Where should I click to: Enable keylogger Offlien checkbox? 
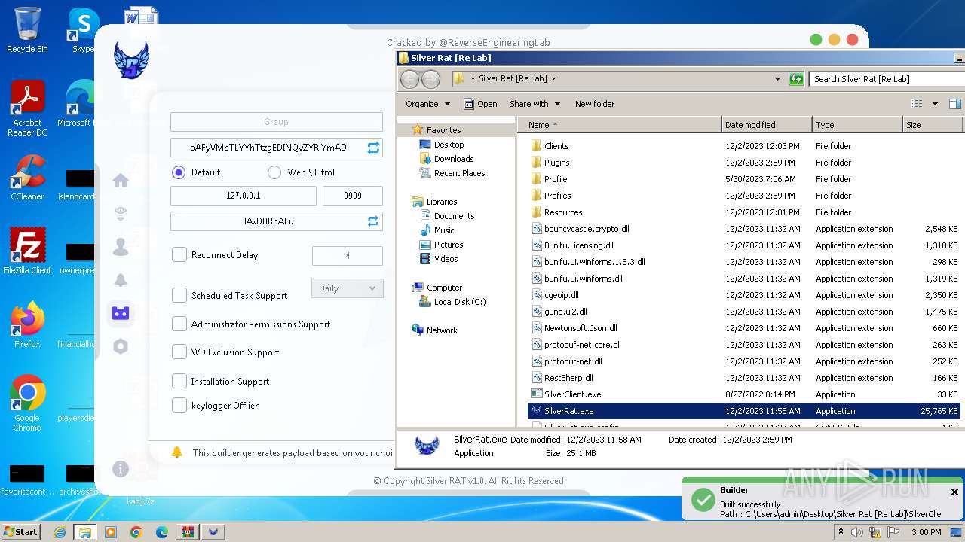(x=179, y=405)
